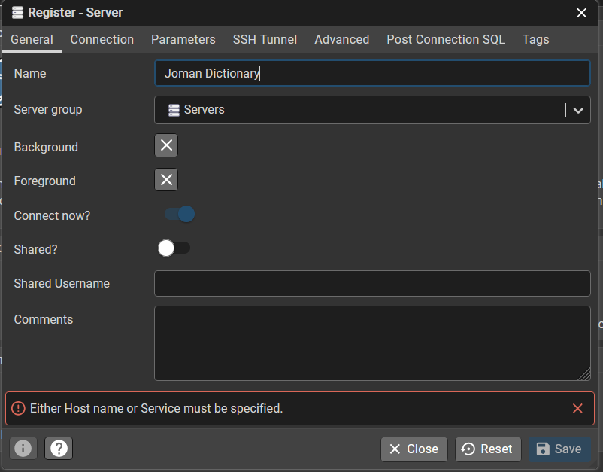This screenshot has height=472, width=603.
Task: Click the Close button
Action: (414, 449)
